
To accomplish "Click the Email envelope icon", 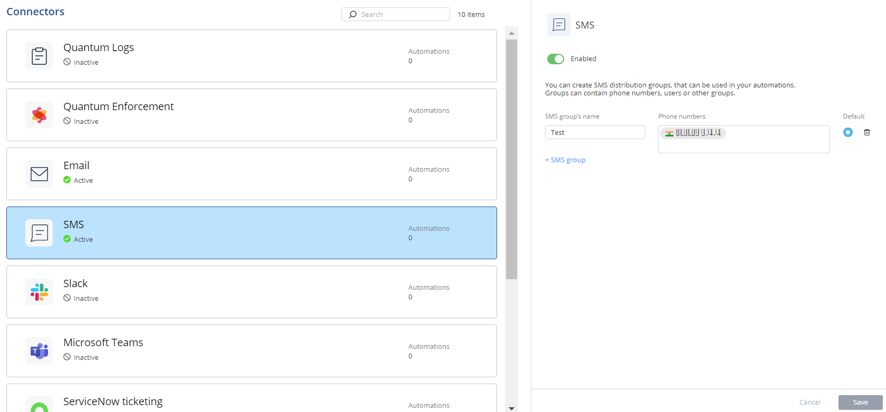I will point(39,174).
